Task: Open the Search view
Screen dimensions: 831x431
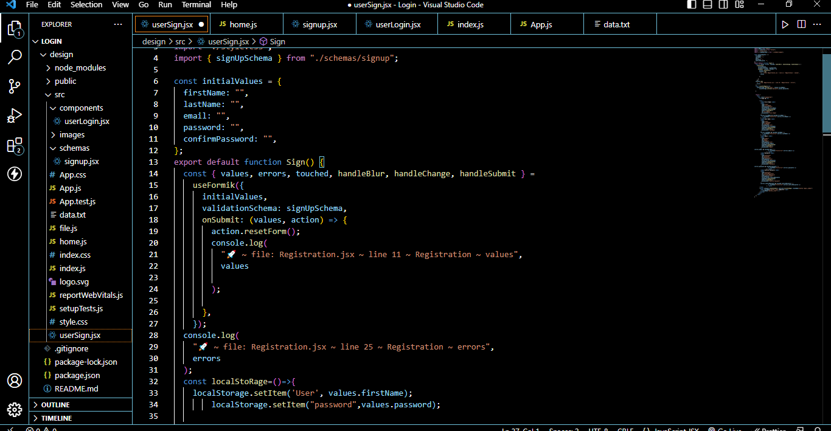Action: [15, 57]
